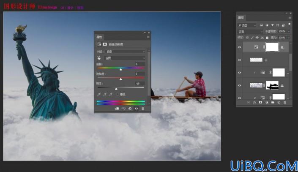Show adjustment icon view in Properties header
The width and height of the screenshot is (298, 172).
tap(99, 44)
